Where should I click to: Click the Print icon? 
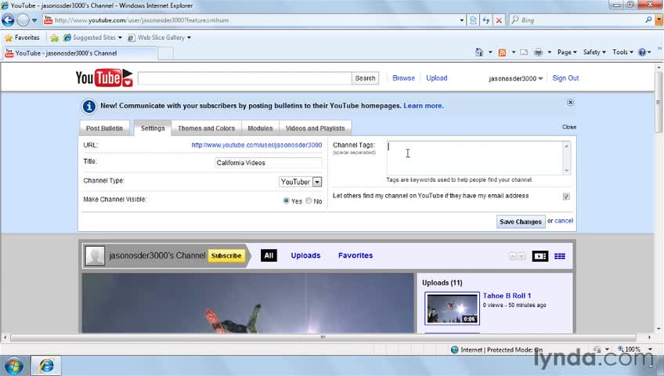click(538, 52)
